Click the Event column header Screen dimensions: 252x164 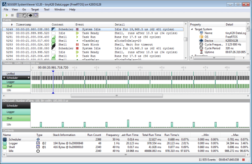tap(80, 25)
